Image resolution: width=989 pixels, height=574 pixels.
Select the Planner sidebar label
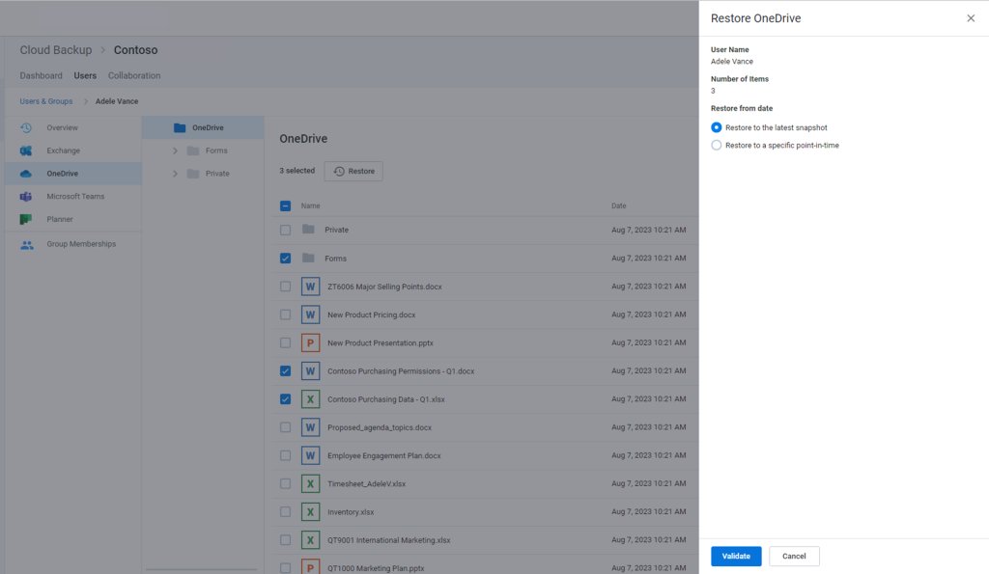click(x=60, y=219)
